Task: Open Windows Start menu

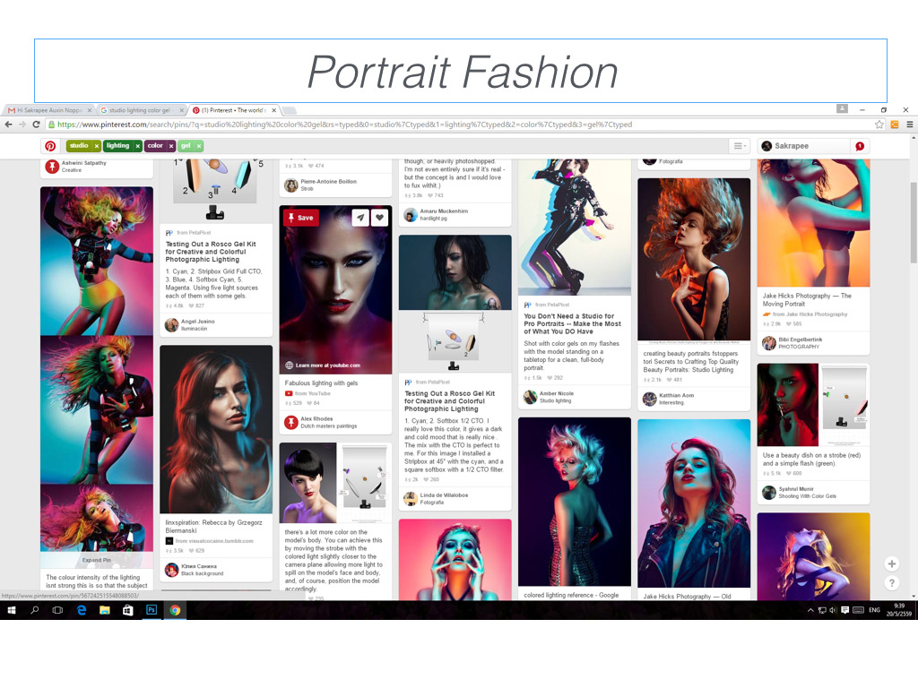Action: coord(11,610)
